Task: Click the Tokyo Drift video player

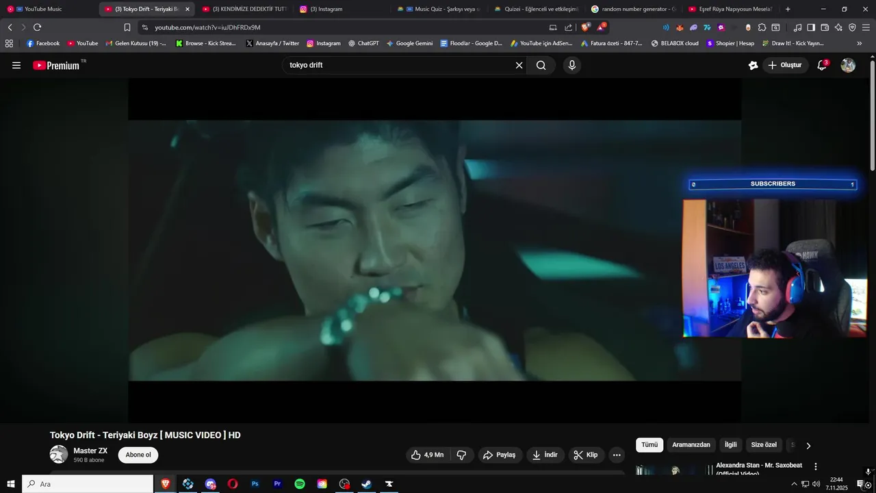Action: point(435,251)
